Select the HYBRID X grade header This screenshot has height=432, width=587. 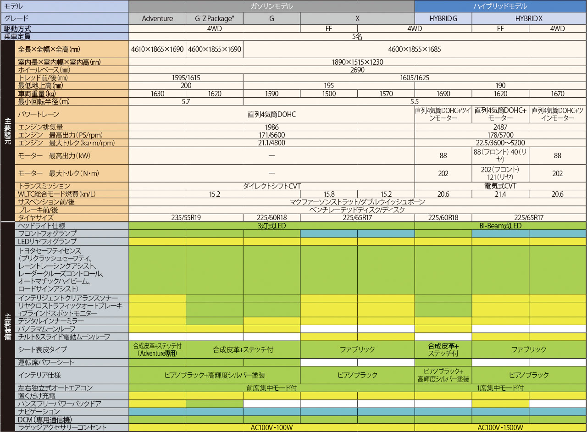pyautogui.click(x=529, y=19)
